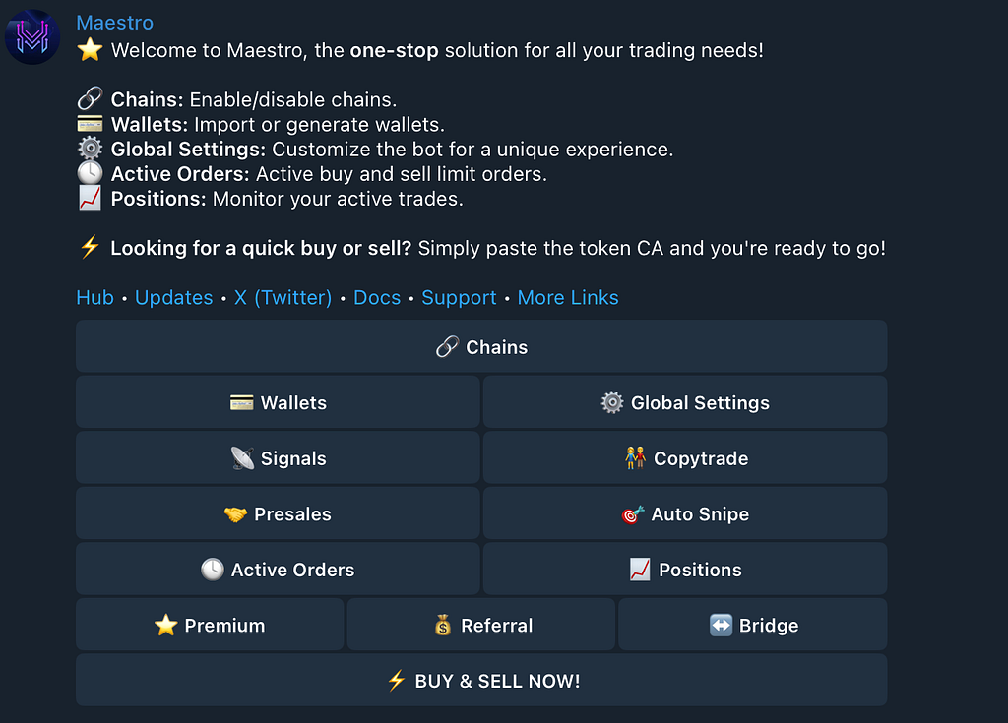View Active Orders button
This screenshot has height=723, width=1008.
coord(278,569)
